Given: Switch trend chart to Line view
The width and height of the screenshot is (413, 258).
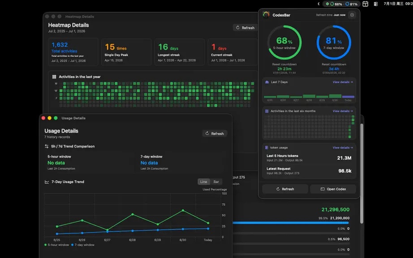Looking at the screenshot, I should 204,182.
